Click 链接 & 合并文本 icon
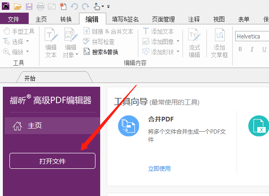The height and width of the screenshot is (196, 269). pos(87,31)
